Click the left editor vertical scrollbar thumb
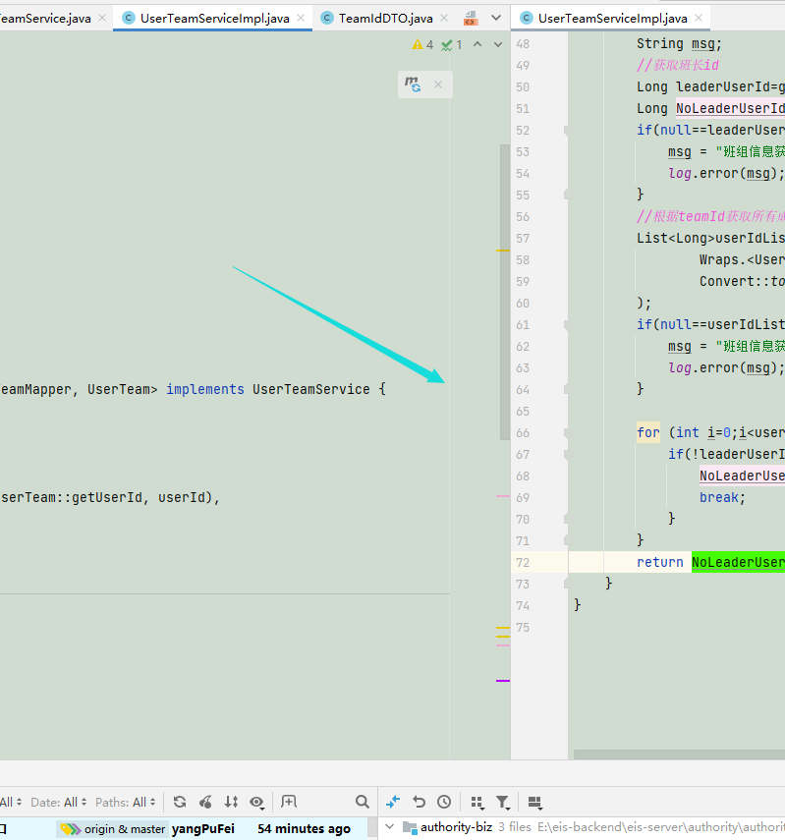 [504, 292]
